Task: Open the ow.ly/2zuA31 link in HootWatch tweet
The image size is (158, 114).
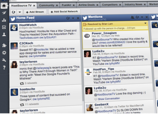Action: pos(48,37)
